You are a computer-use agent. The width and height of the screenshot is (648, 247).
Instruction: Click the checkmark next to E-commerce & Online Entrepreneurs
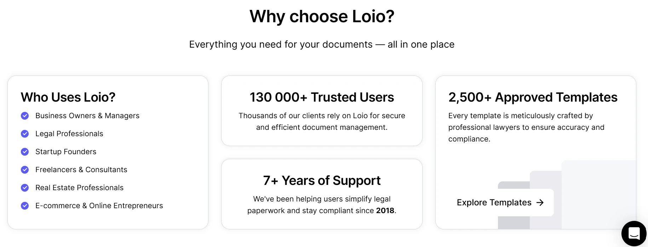pos(25,206)
